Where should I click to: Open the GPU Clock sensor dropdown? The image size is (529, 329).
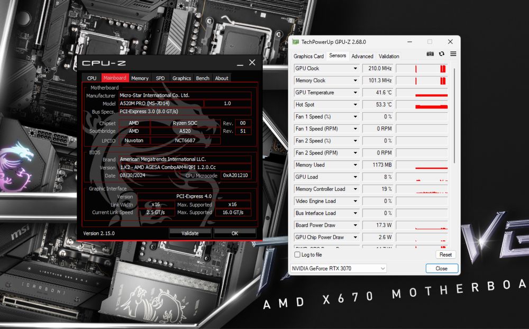tap(355, 69)
